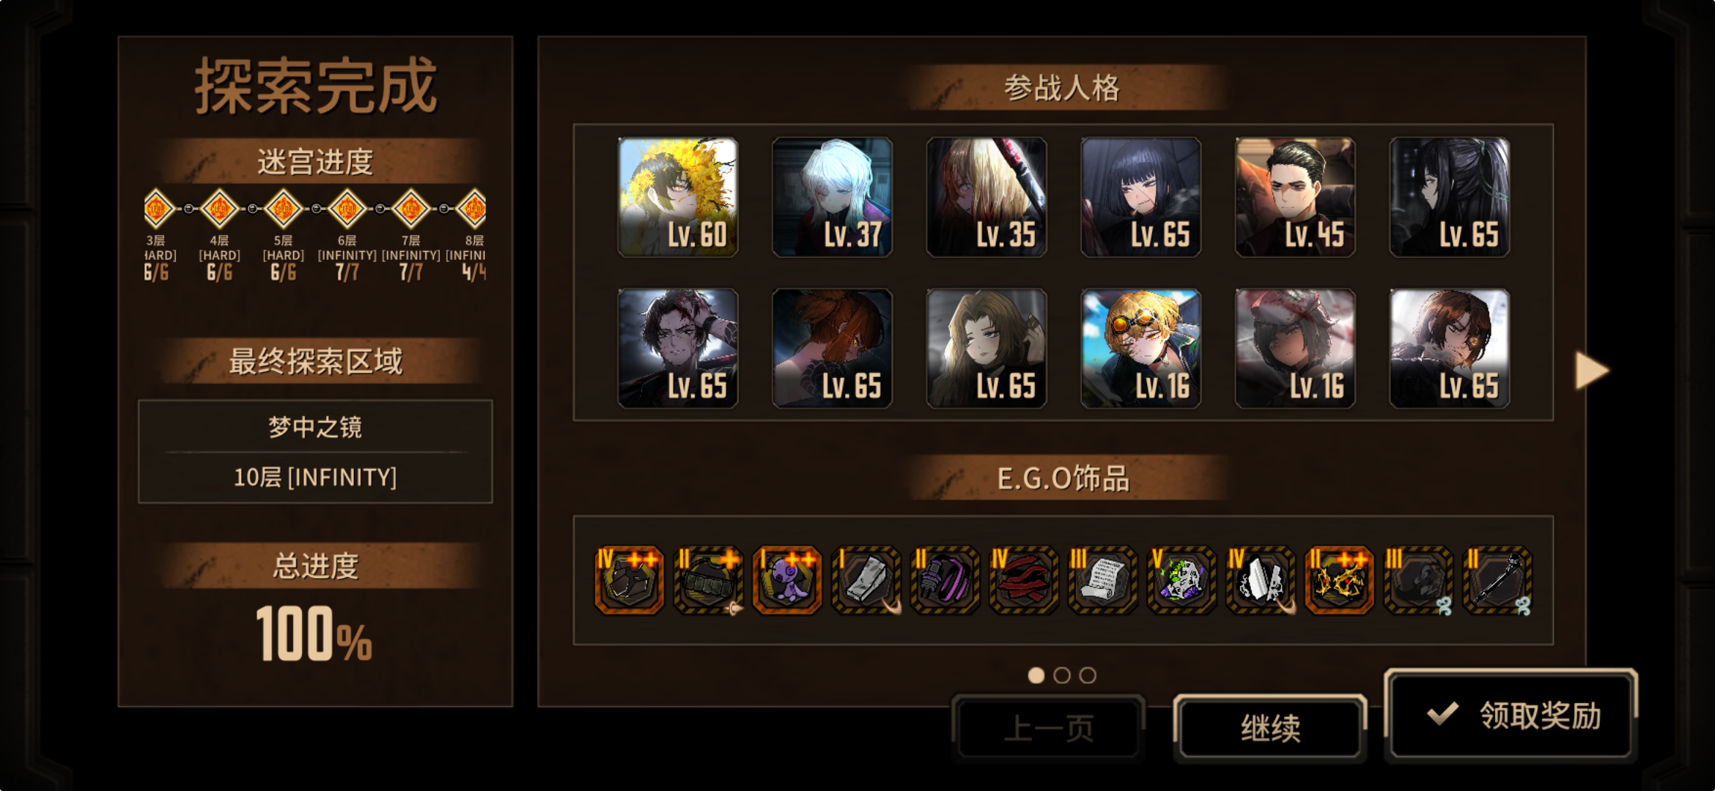Click the Lv. 16 goggles identity portrait
The height and width of the screenshot is (791, 1715).
[x=1141, y=349]
